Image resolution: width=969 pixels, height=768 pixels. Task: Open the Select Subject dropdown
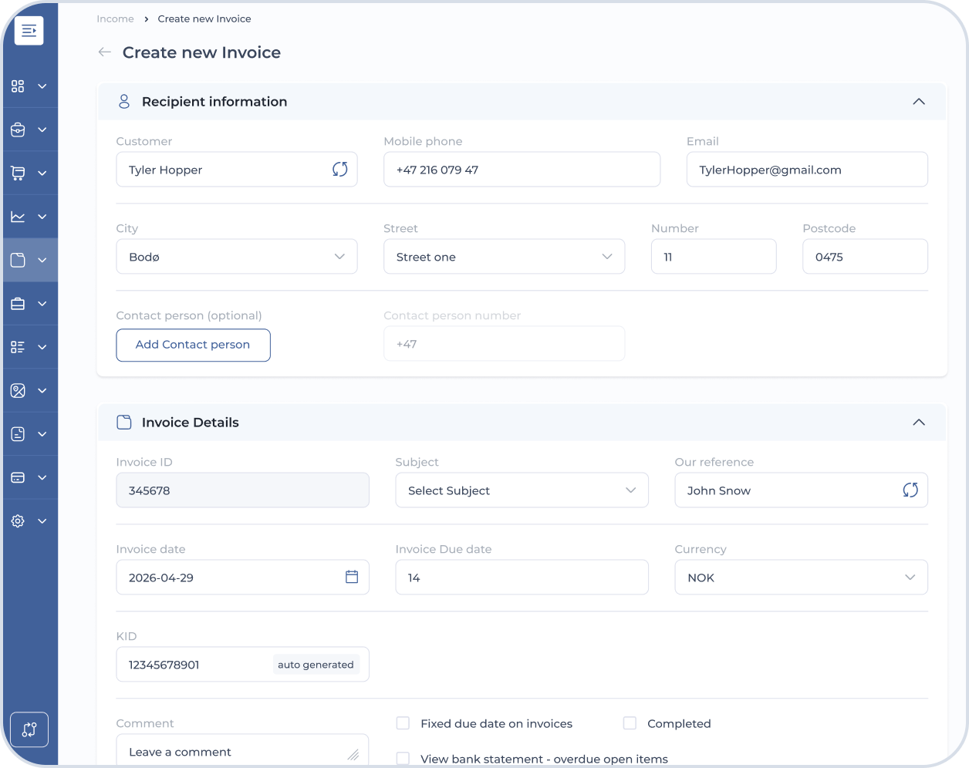click(x=522, y=490)
